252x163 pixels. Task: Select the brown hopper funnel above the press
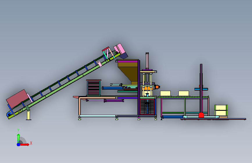coord(128,72)
